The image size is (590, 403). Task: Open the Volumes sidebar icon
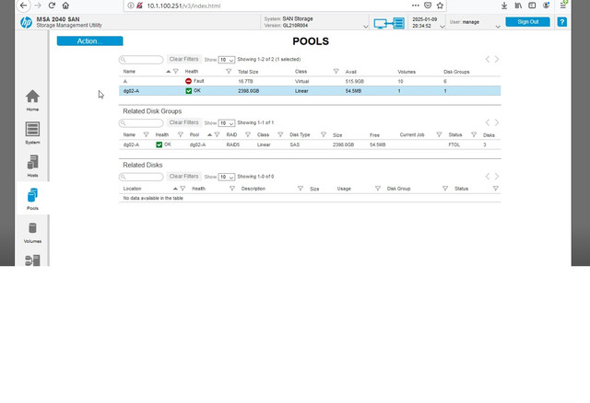point(32,232)
